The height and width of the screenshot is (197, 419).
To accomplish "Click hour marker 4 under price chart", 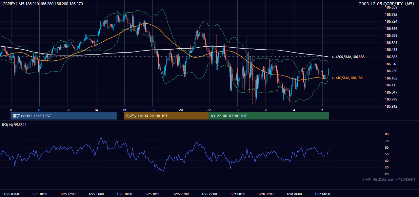I will click(x=294, y=110).
